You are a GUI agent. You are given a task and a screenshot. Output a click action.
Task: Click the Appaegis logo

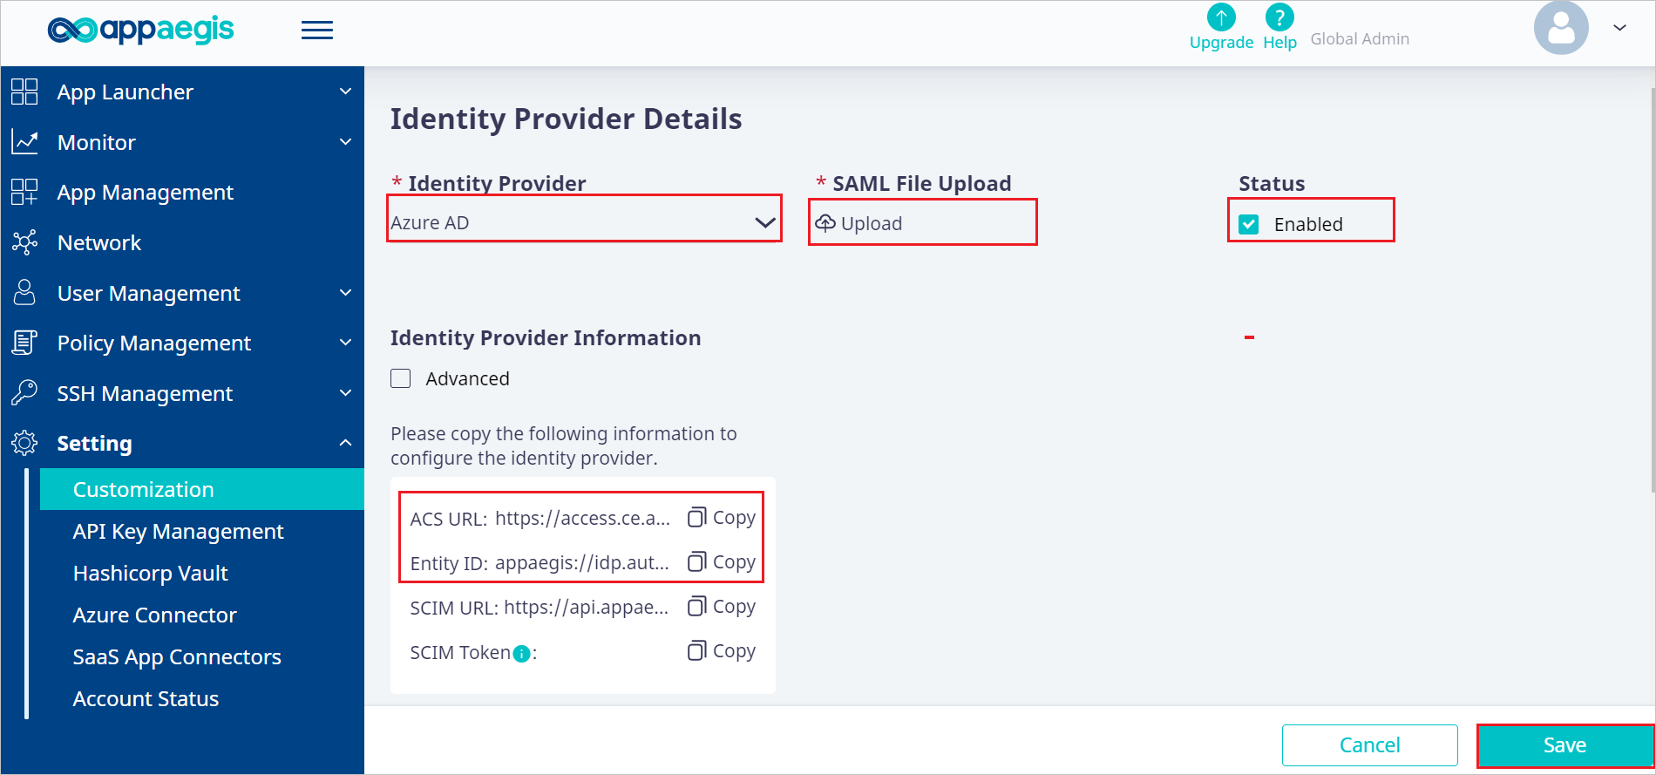(x=139, y=30)
